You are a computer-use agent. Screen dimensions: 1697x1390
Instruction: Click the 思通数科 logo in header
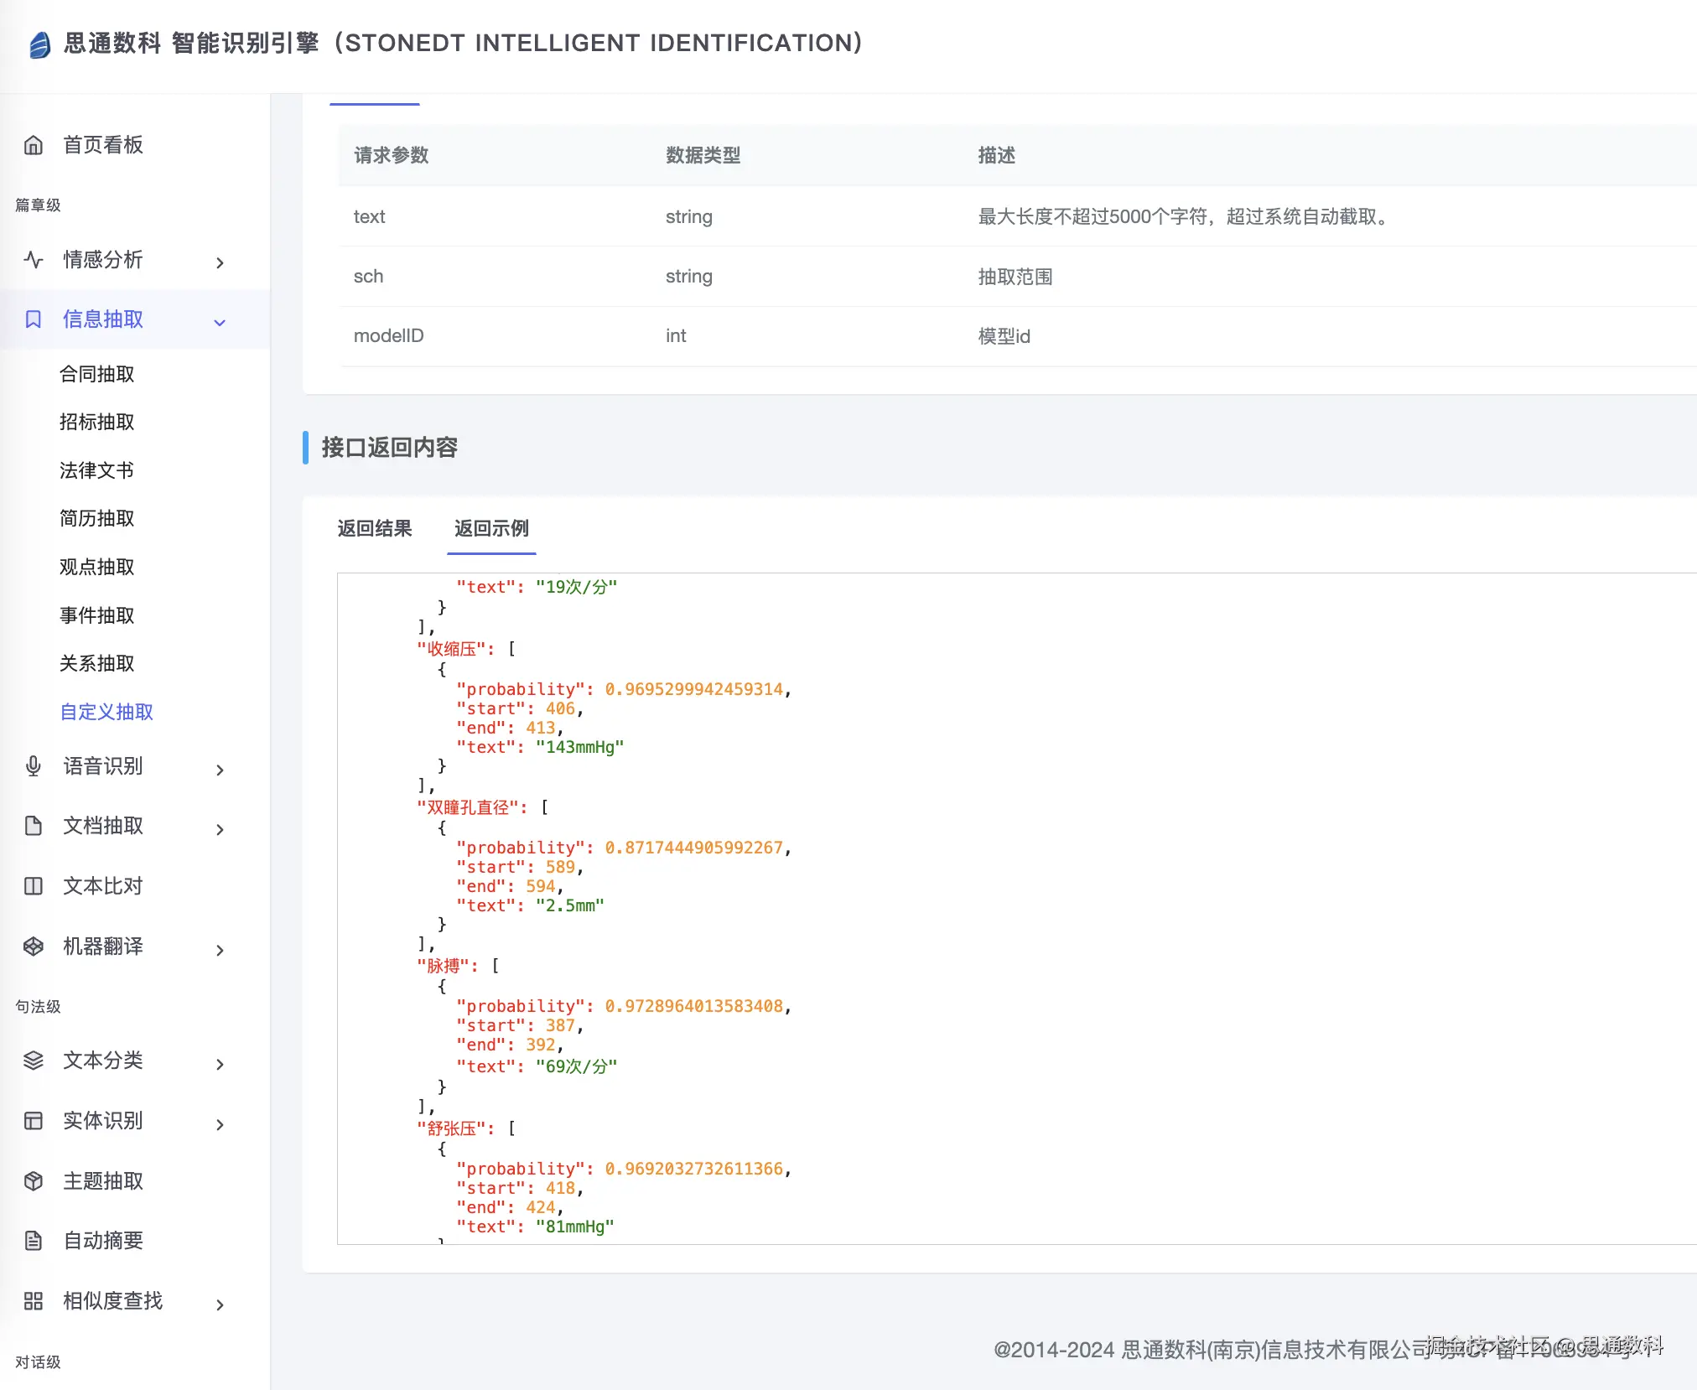pos(40,44)
